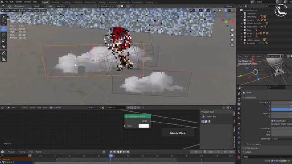
Task: Open the Marker menu in timeline
Action: click(x=38, y=152)
